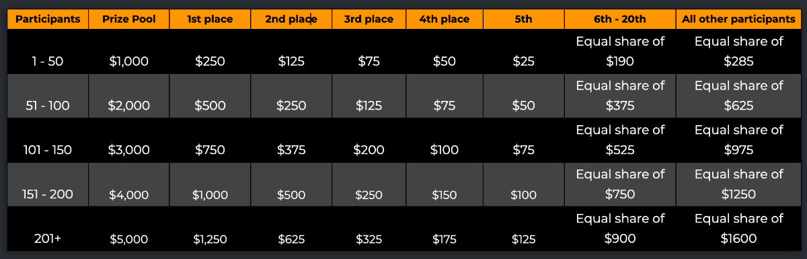Click the 6th - 20th column header

click(x=620, y=20)
